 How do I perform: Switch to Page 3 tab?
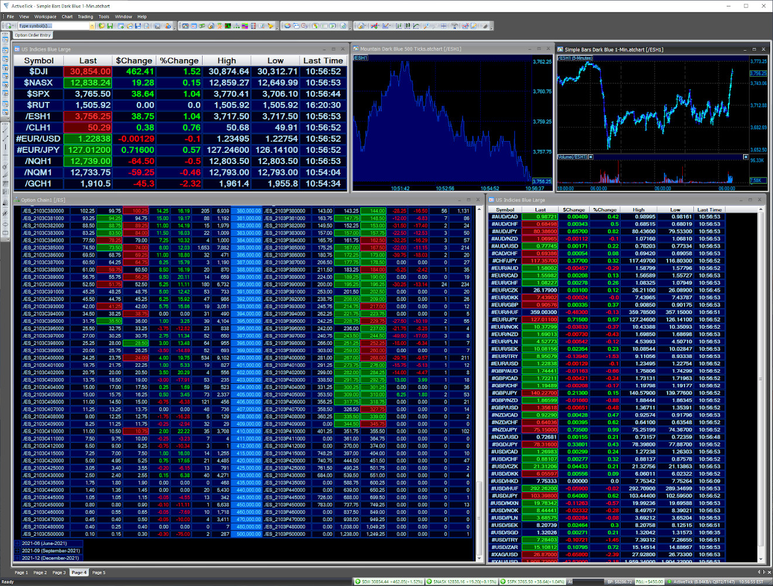pyautogui.click(x=58, y=573)
